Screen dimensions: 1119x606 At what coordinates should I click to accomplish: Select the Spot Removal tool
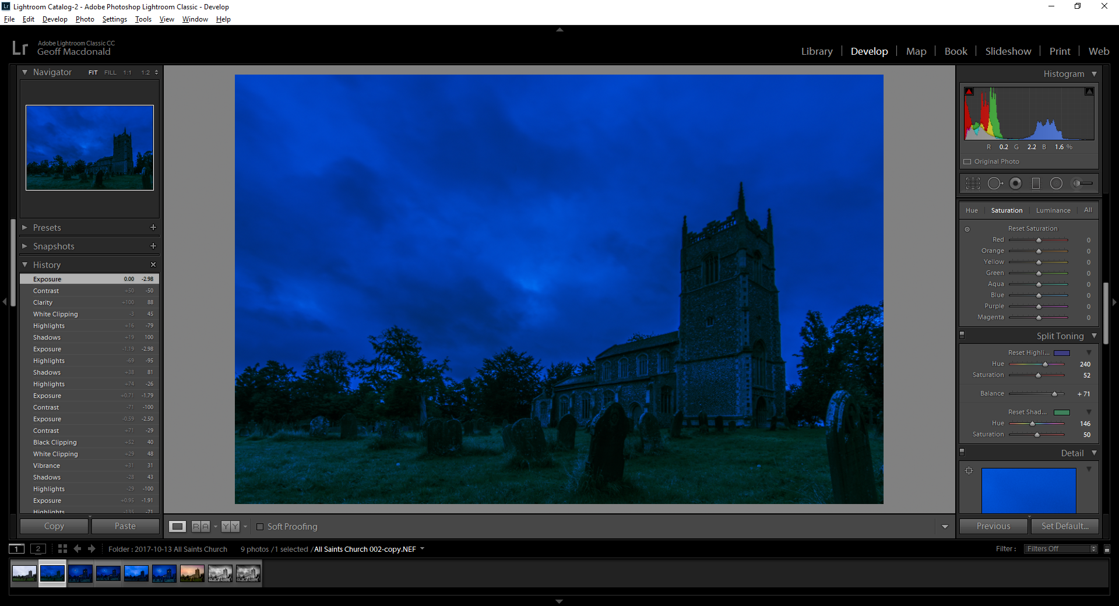(x=995, y=184)
